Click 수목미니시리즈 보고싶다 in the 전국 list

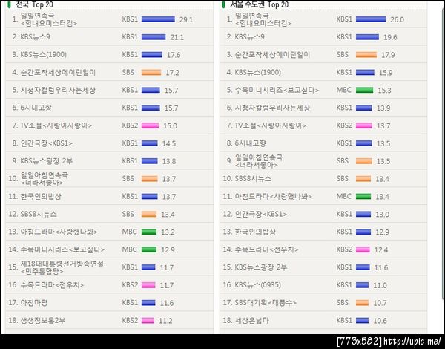pyautogui.click(x=62, y=249)
